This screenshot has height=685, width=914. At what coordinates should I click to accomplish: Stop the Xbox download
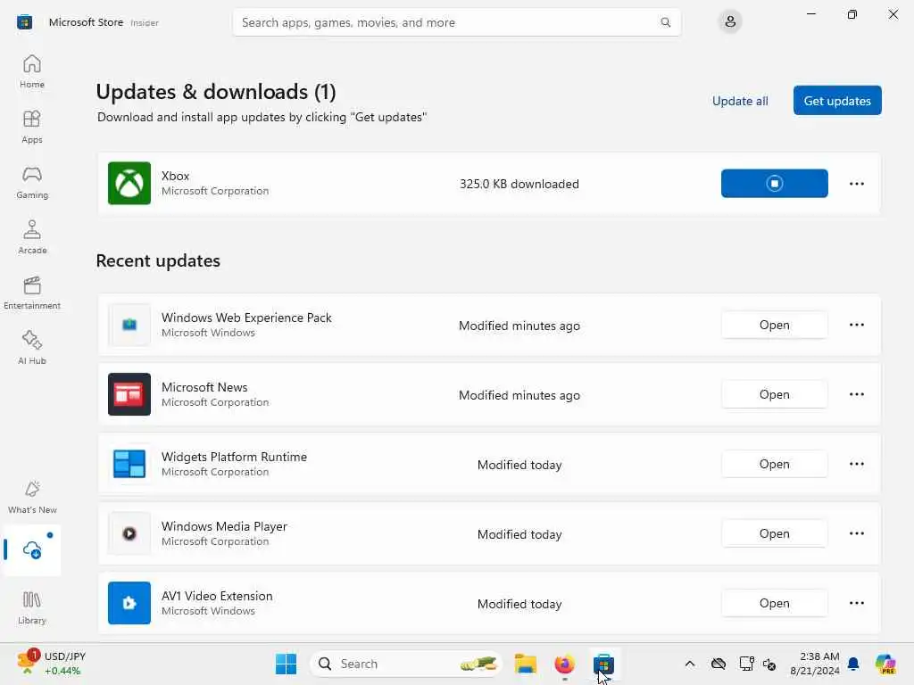774,184
